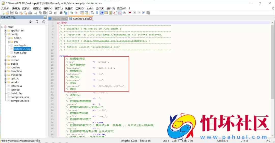Viewport: 275px width, 143px height.
Task: Open the user defined language icon
Action: click(106, 13)
